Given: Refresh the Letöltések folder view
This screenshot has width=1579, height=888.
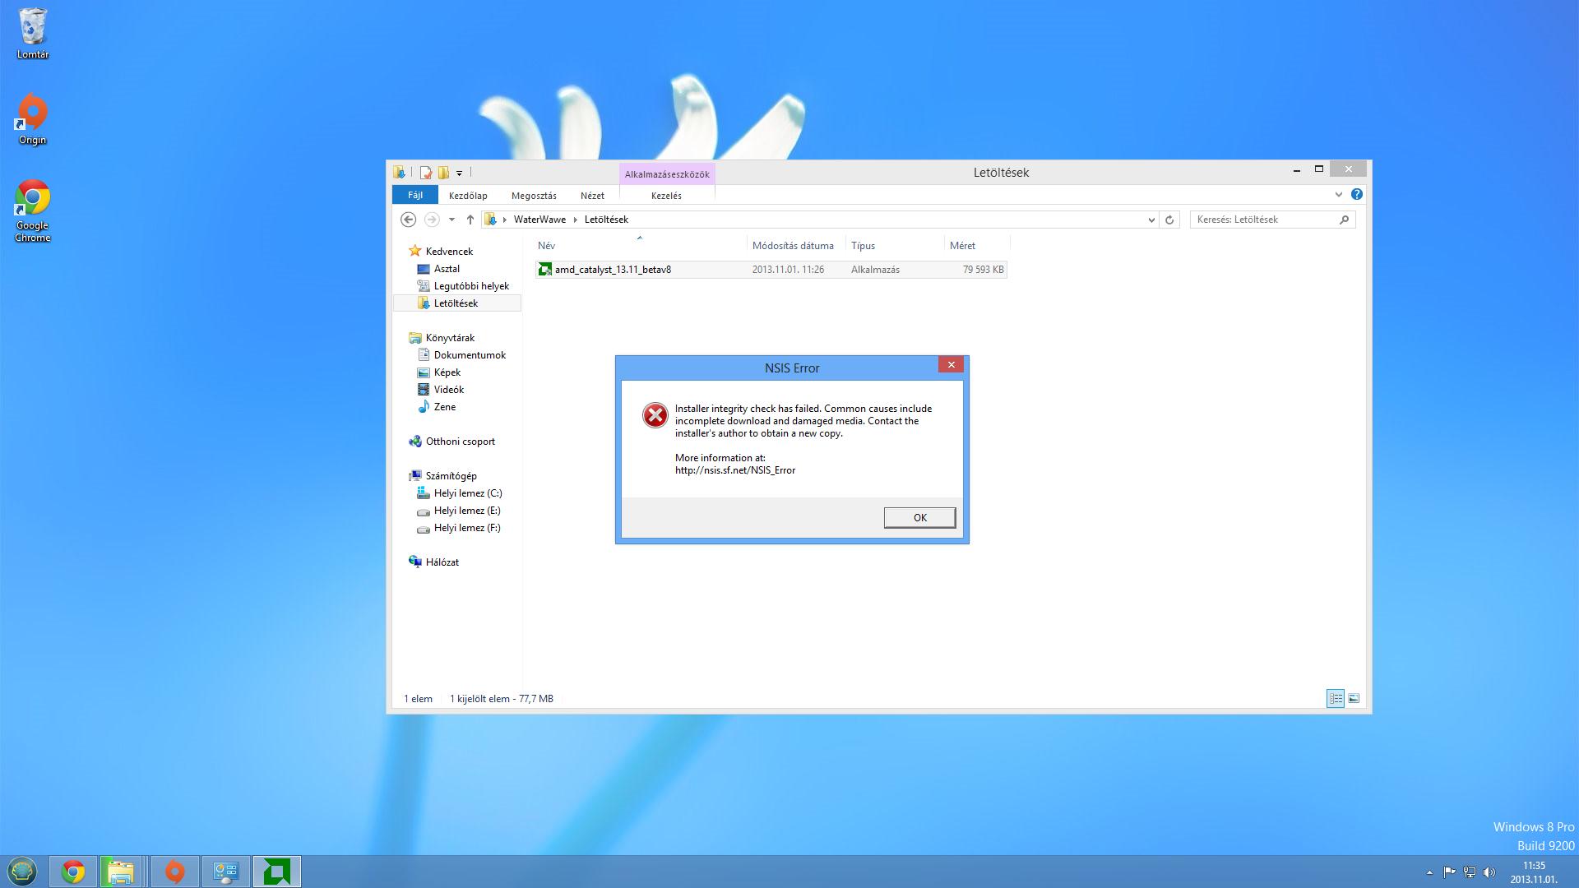Looking at the screenshot, I should click(1169, 220).
